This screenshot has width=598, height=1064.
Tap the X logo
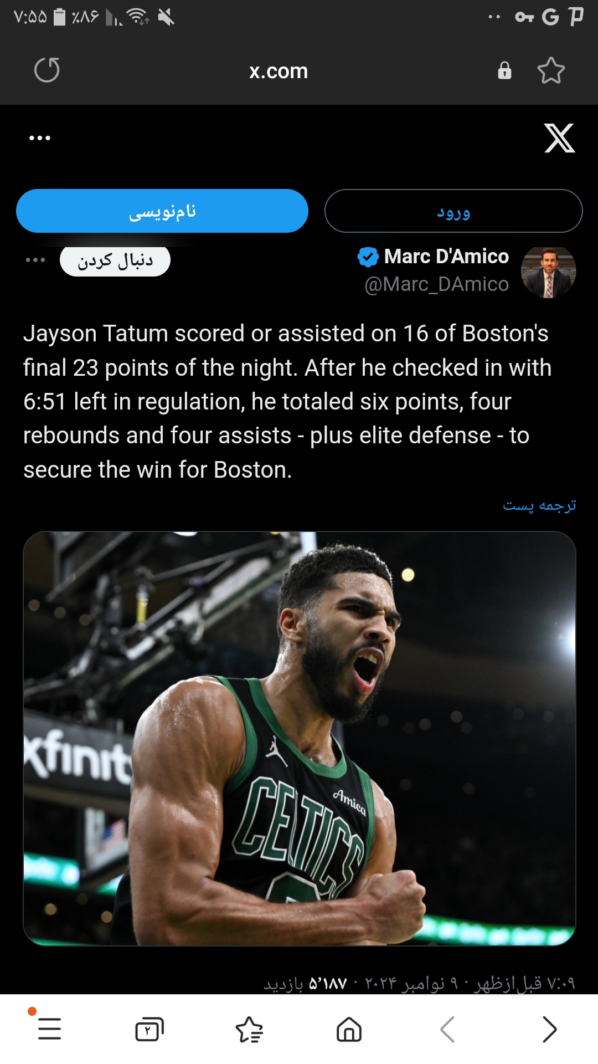(559, 138)
